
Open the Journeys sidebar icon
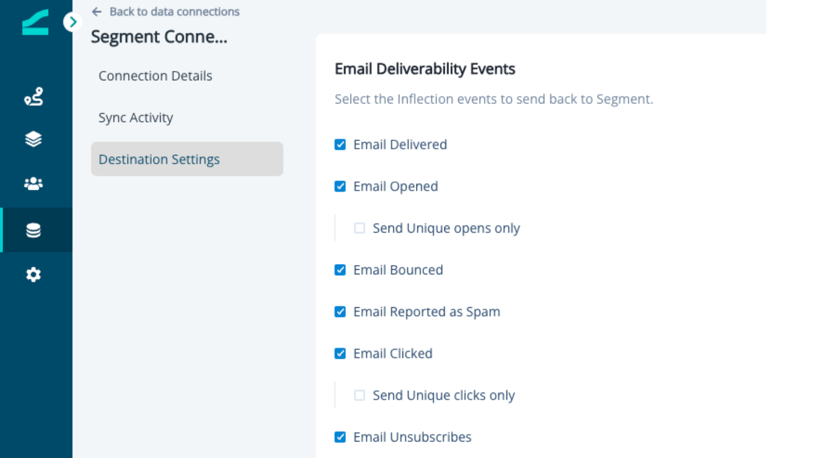pyautogui.click(x=33, y=97)
